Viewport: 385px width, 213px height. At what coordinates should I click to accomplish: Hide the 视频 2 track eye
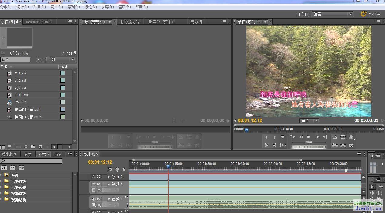(94, 177)
